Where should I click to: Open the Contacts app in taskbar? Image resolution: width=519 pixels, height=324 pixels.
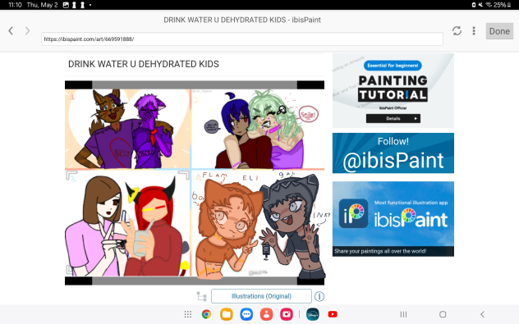point(266,314)
